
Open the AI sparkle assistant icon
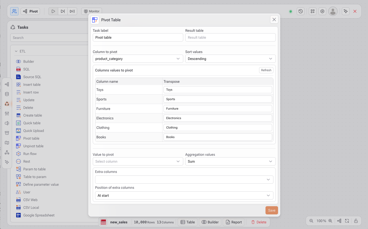coord(346,11)
